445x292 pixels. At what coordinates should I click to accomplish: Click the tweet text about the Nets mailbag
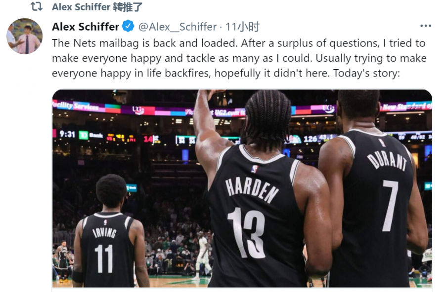coord(239,58)
